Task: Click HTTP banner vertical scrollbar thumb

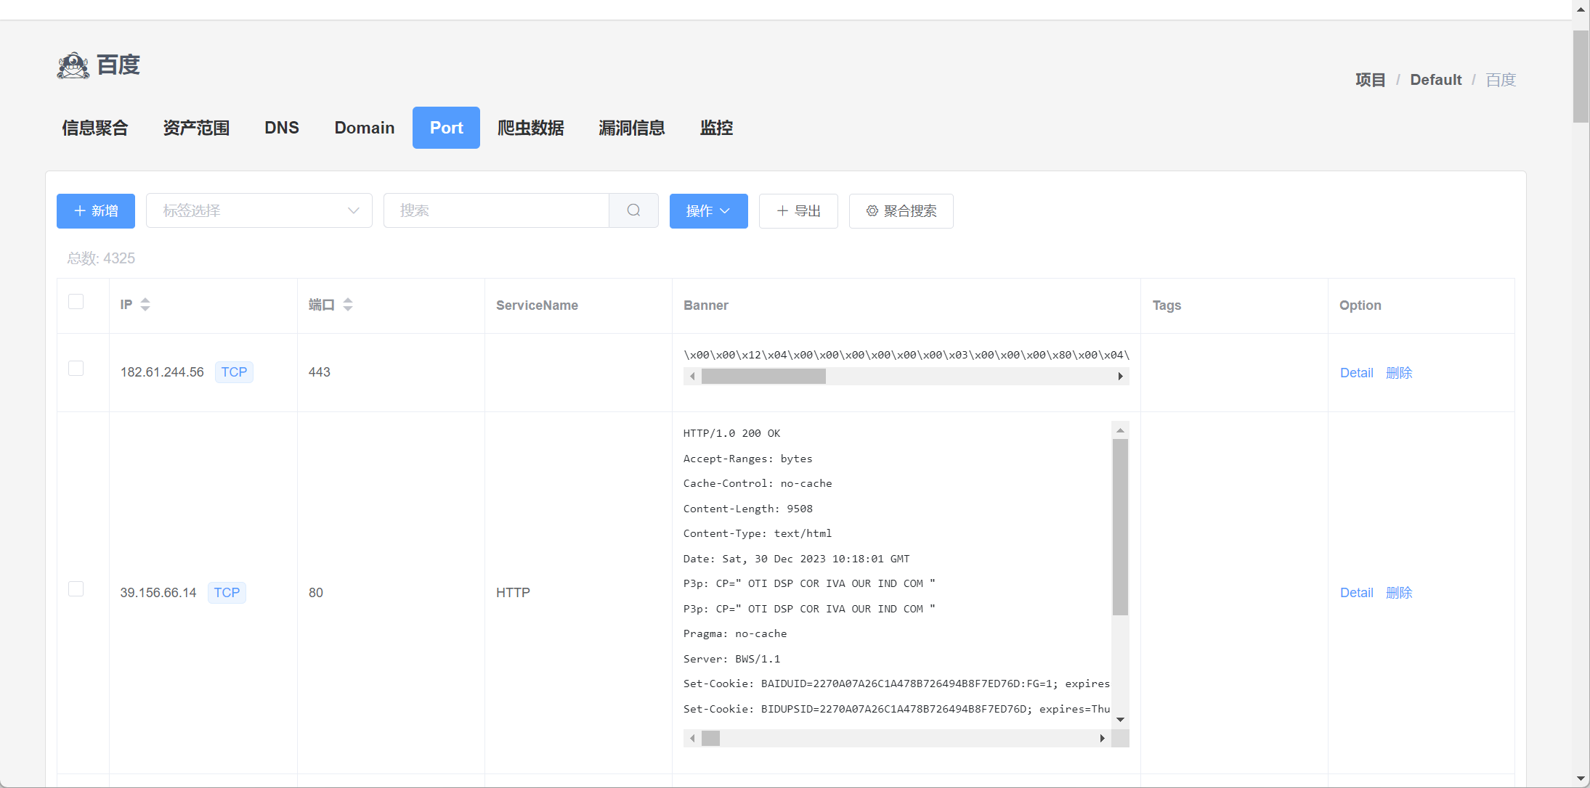Action: click(1120, 528)
